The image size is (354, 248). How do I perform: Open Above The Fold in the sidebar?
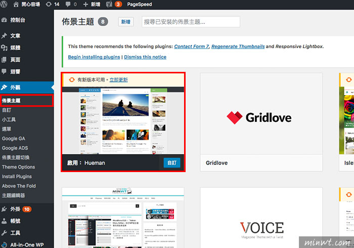point(19,186)
